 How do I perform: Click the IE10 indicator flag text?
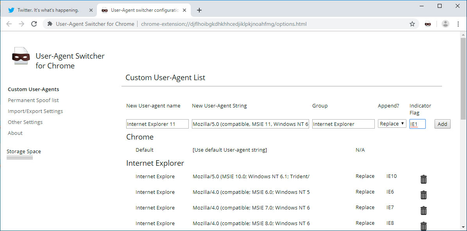coord(392,176)
